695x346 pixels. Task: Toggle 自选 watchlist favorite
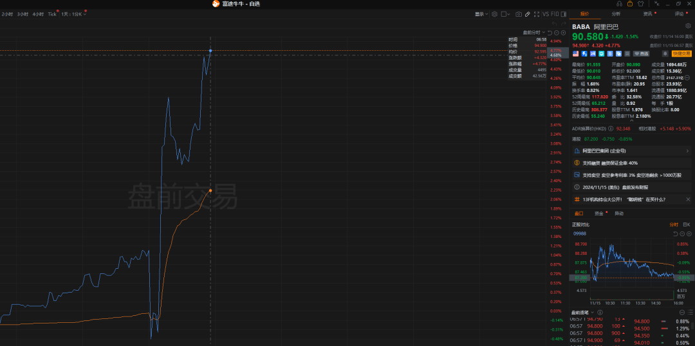[642, 53]
